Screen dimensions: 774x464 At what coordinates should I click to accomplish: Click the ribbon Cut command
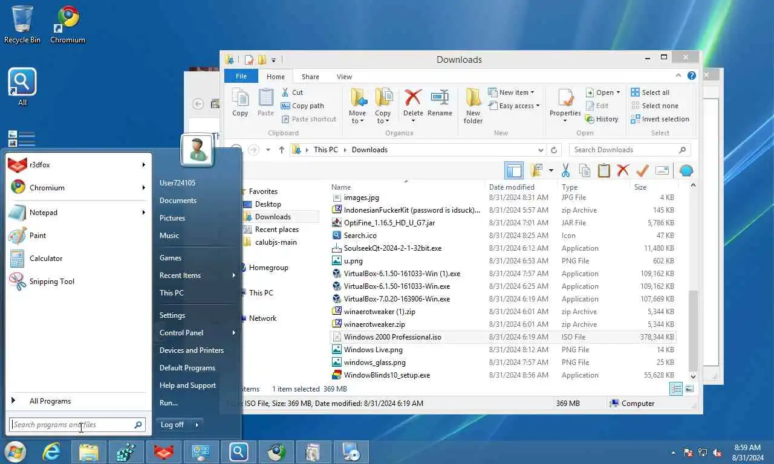click(x=292, y=92)
